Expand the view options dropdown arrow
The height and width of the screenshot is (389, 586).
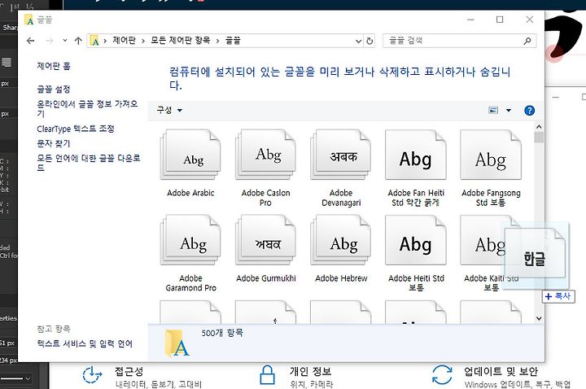[x=508, y=110]
